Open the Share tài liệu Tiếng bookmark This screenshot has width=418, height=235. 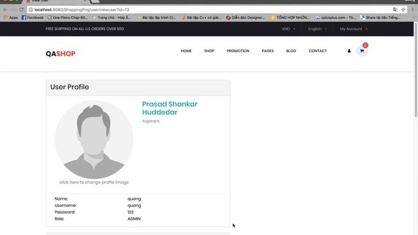(x=380, y=18)
